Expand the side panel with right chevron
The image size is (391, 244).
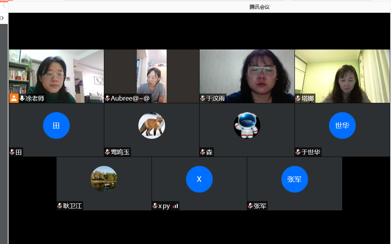(x=3, y=18)
